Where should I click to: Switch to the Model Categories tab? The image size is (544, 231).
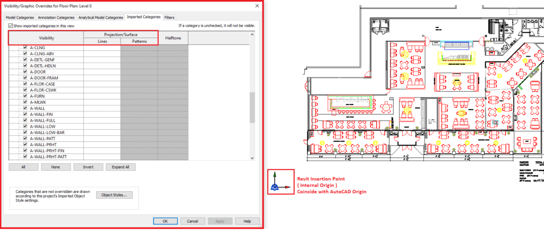click(x=20, y=17)
